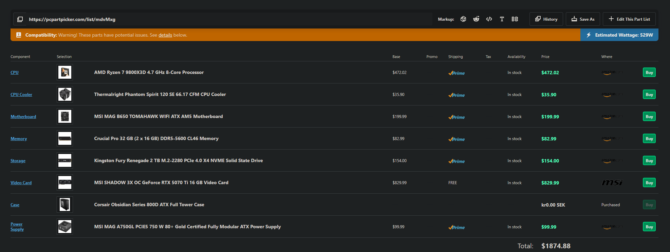
Task: Click the $154.00 storage price
Action: click(550, 161)
